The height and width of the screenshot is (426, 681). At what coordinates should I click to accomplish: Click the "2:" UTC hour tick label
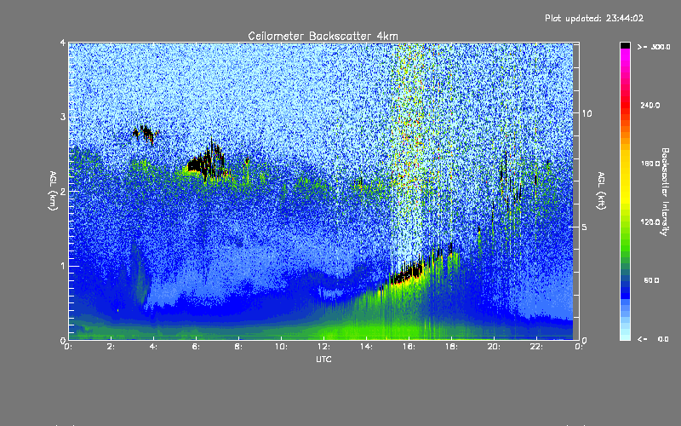point(111,347)
